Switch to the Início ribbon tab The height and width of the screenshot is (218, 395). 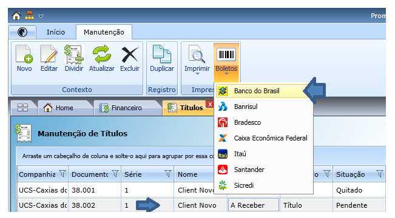pyautogui.click(x=56, y=32)
